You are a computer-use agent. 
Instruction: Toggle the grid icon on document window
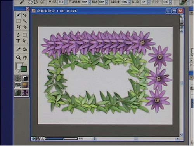(x=182, y=20)
